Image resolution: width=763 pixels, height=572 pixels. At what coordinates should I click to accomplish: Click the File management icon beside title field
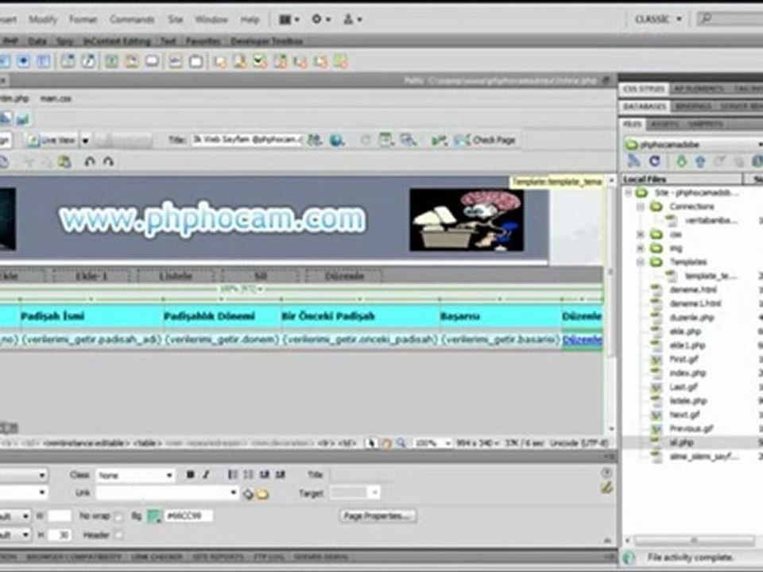(315, 140)
